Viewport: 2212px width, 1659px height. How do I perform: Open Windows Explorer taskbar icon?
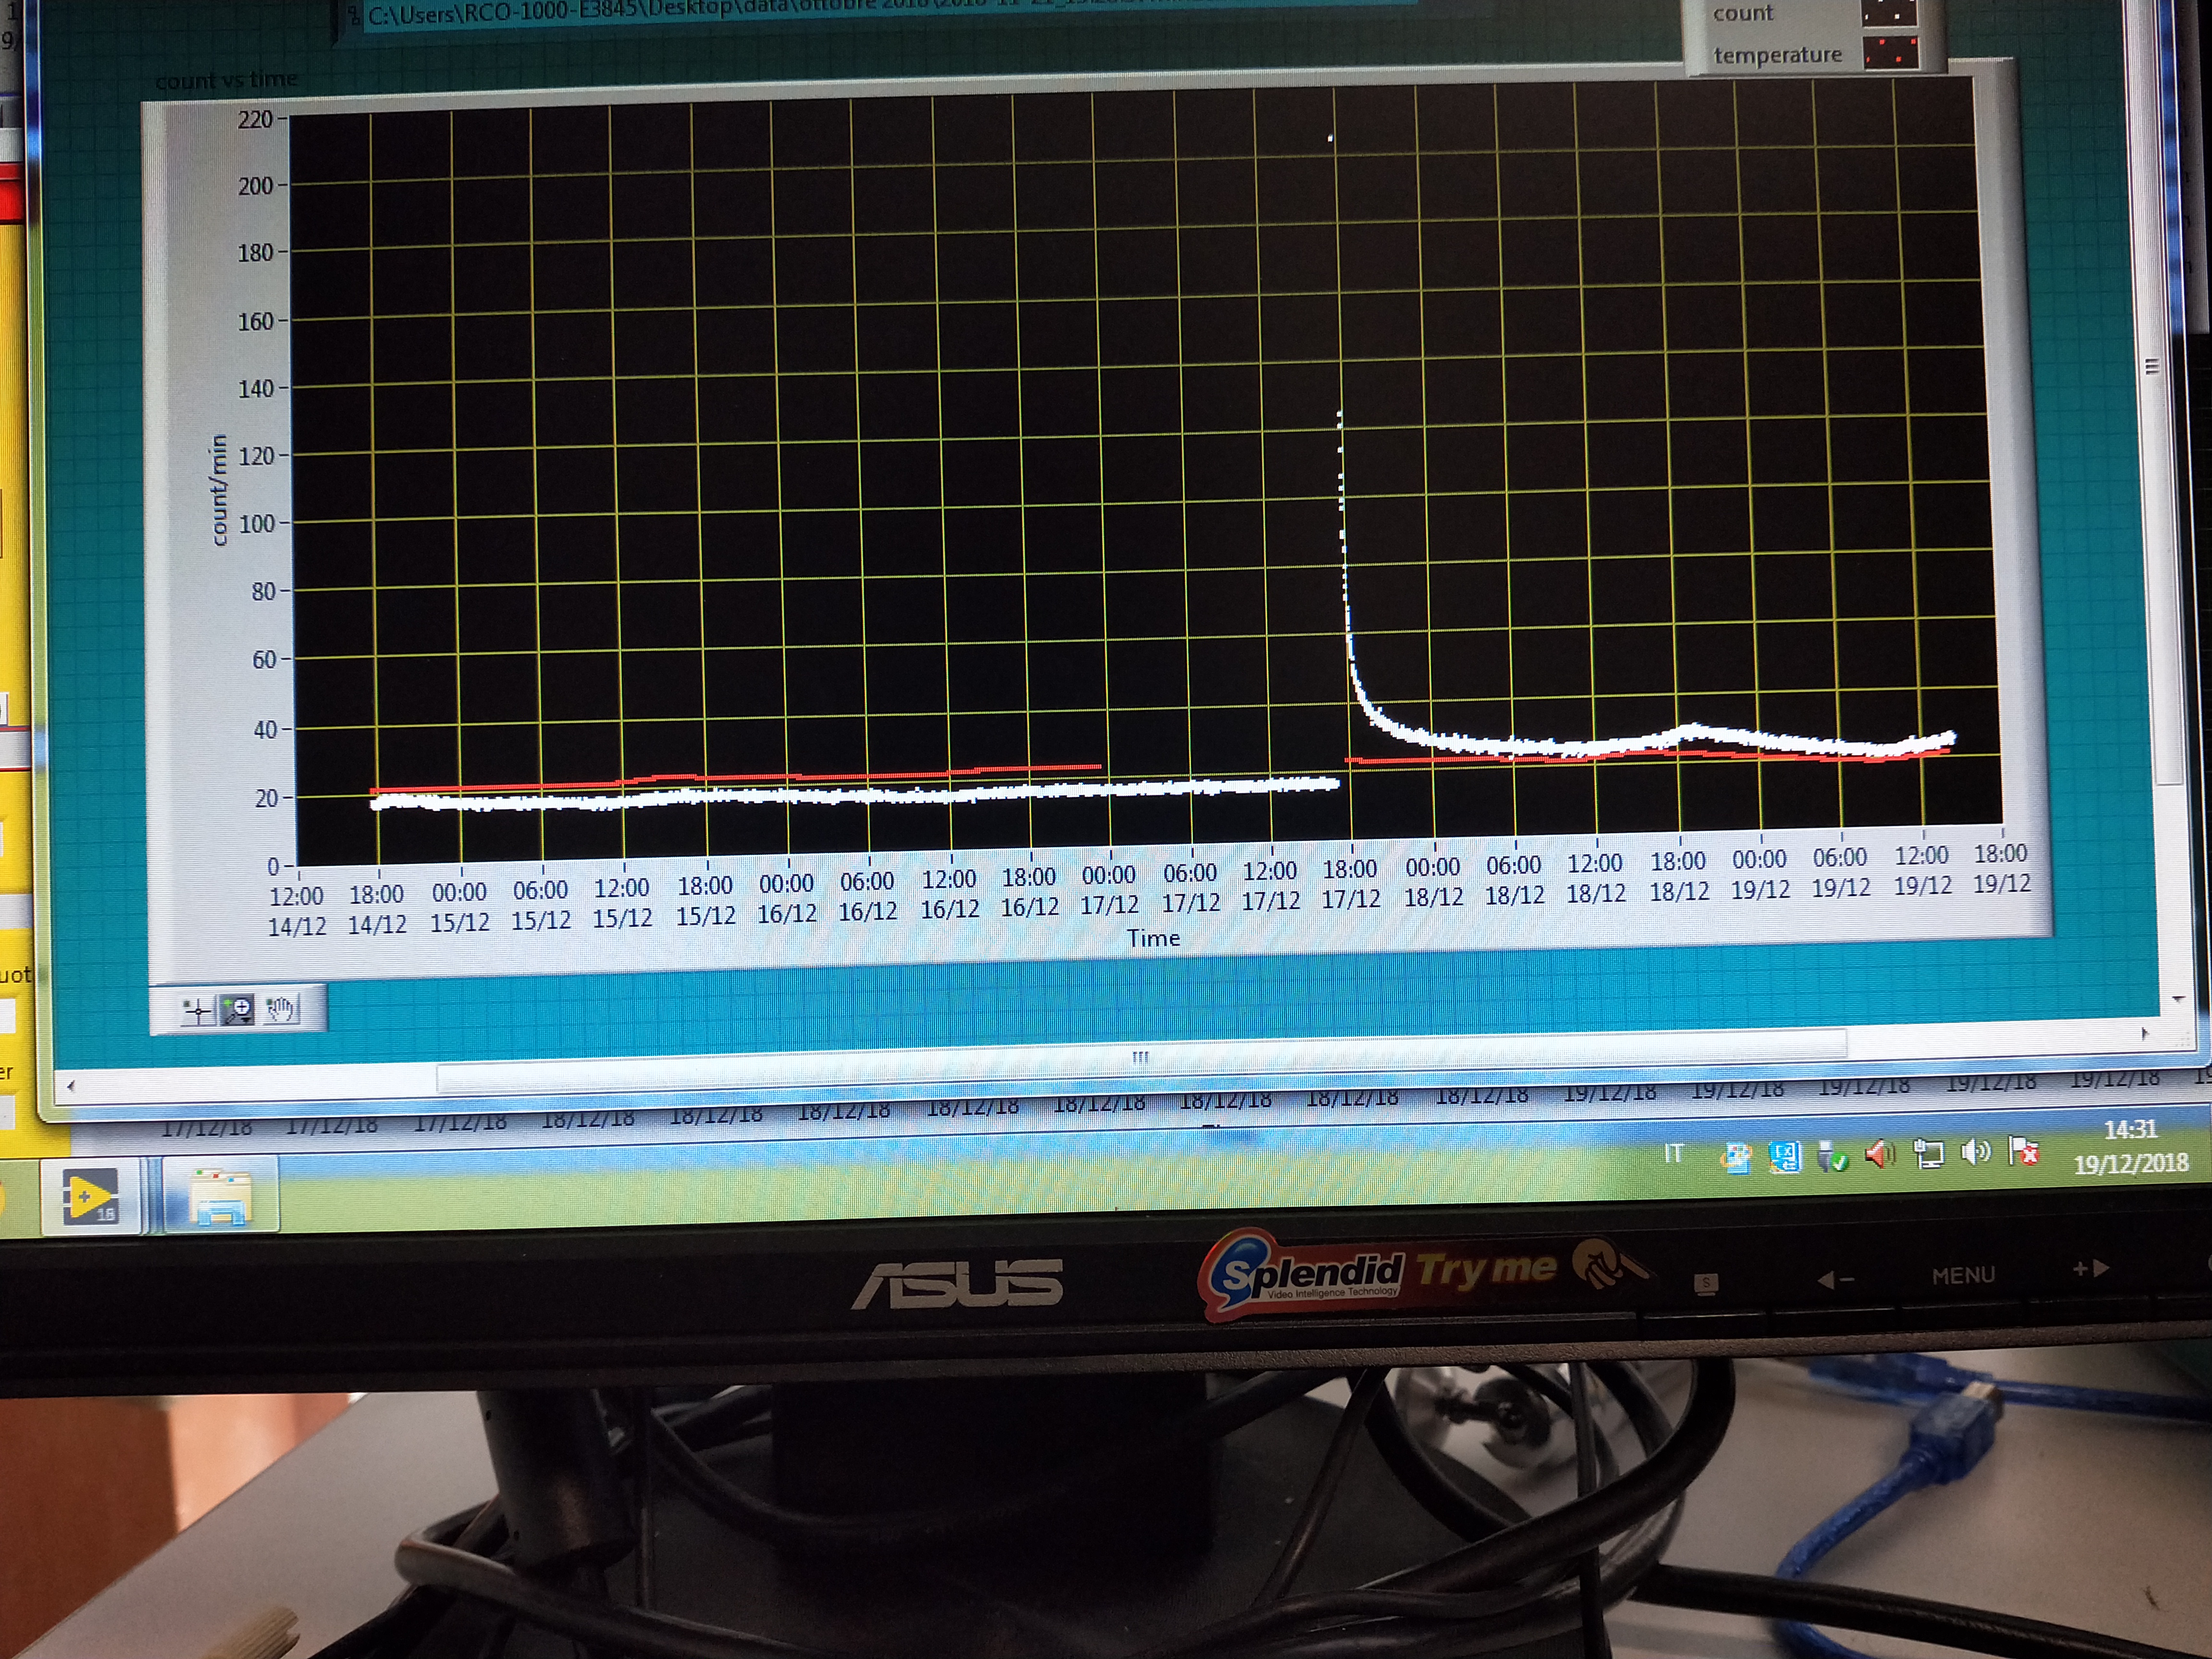tap(220, 1198)
